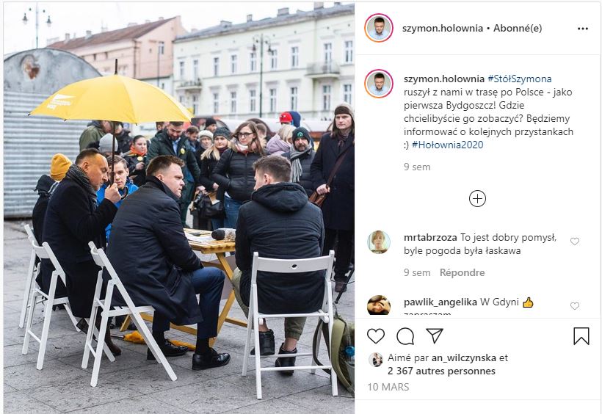Open mrtabrzoza's avatar
602x414 pixels.
[x=379, y=242]
